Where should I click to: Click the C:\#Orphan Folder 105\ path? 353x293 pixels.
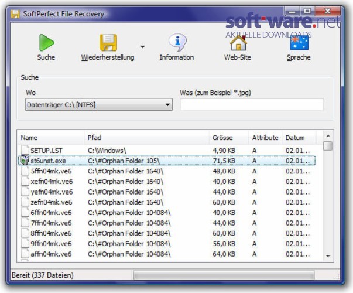(x=124, y=161)
